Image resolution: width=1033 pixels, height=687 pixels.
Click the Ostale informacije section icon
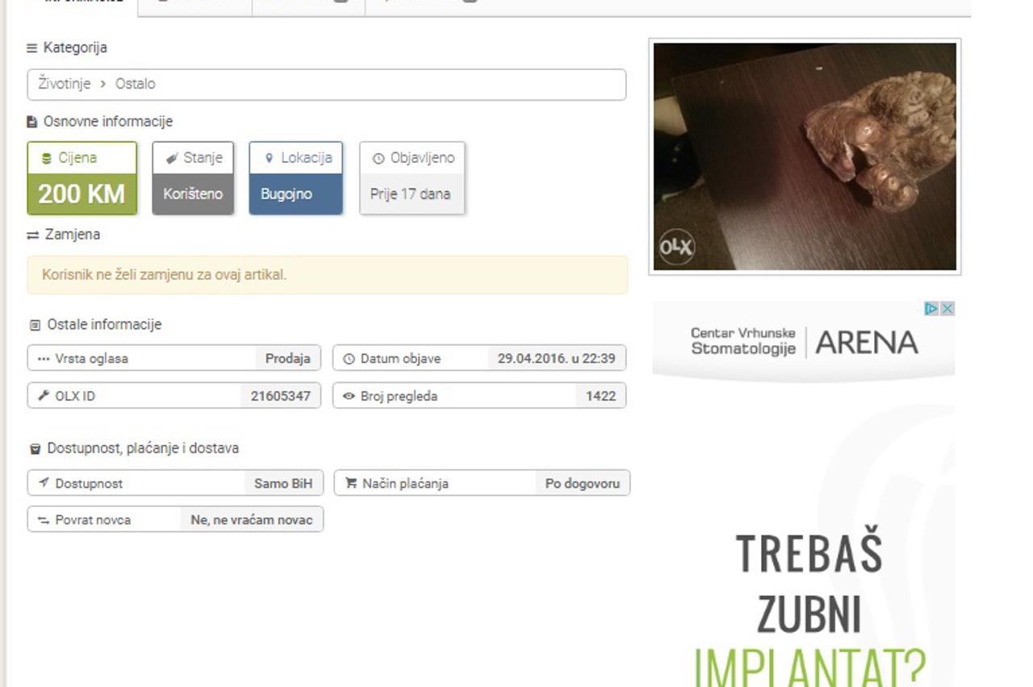coord(35,325)
